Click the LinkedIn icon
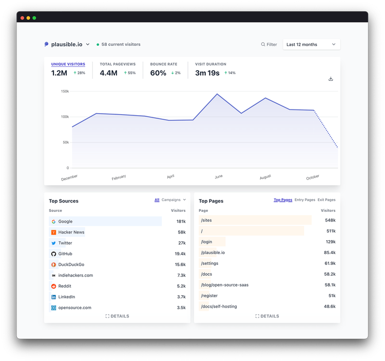Viewport: 385px width, 361px height. pyautogui.click(x=53, y=297)
